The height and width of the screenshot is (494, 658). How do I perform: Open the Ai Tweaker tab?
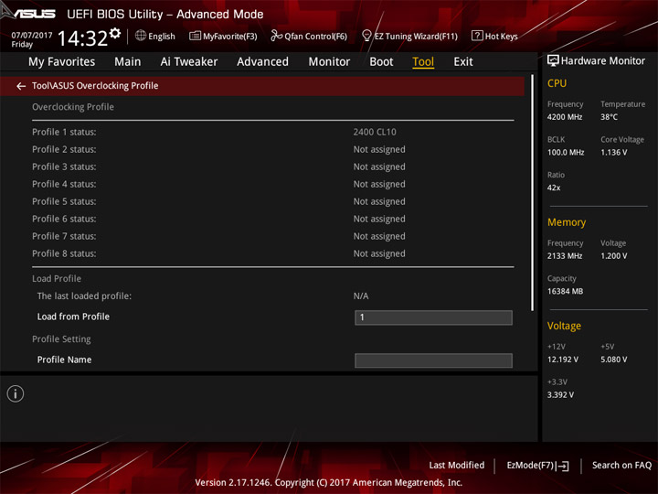coord(189,62)
